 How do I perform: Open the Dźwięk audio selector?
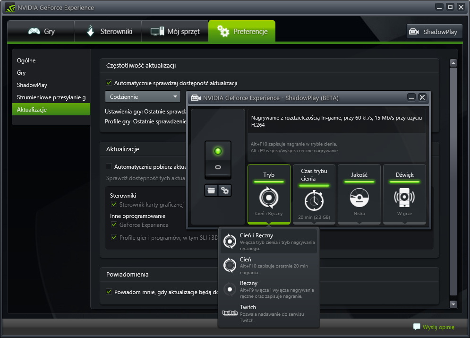[404, 194]
